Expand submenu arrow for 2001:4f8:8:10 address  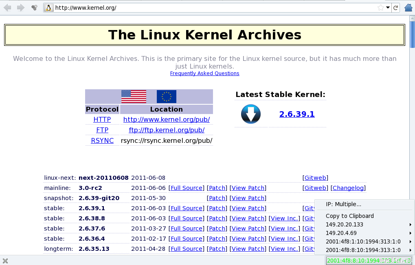410,250
